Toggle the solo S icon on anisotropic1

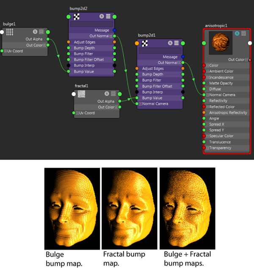coord(237,33)
